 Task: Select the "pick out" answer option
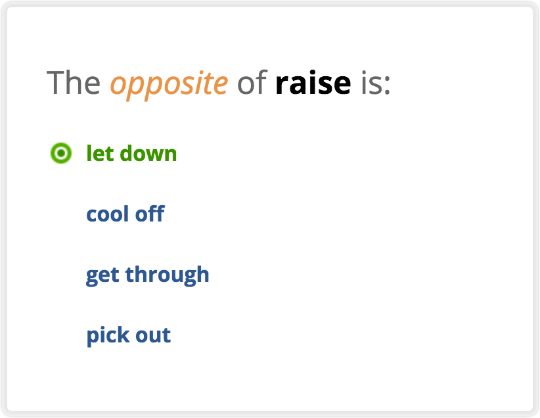pyautogui.click(x=128, y=335)
